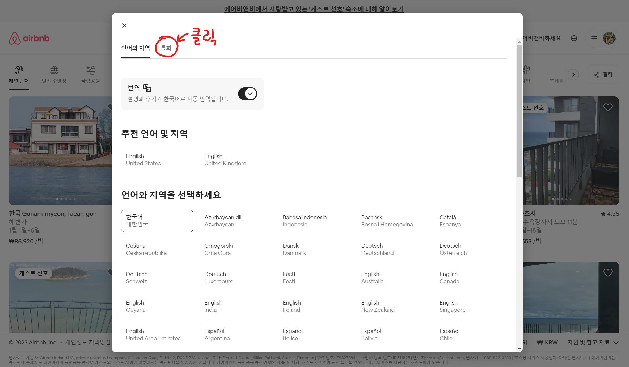Choose English United Kingdom suggestion
The image size is (629, 367).
[235, 160]
